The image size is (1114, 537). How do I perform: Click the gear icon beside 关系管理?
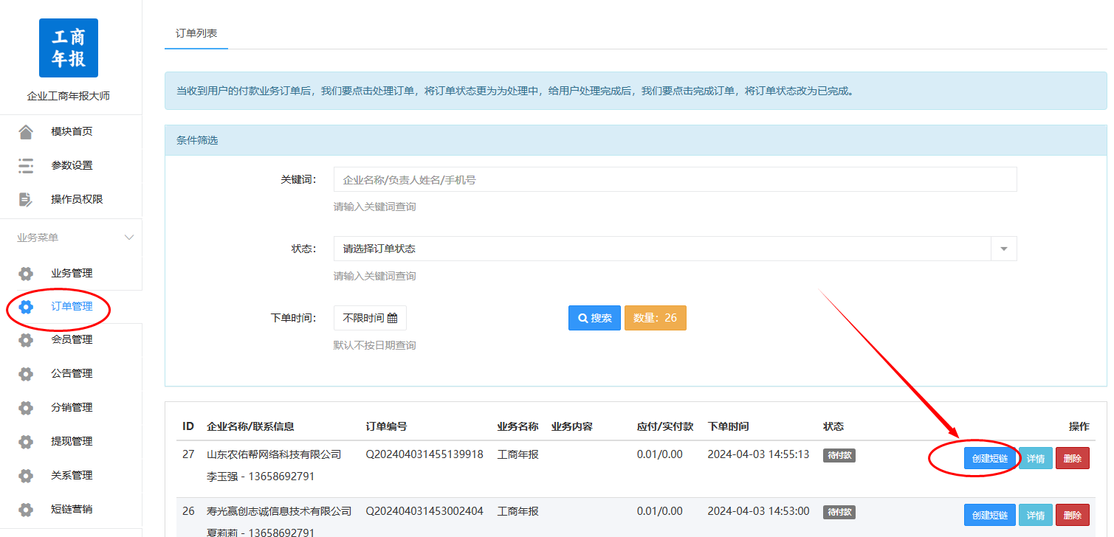click(26, 476)
